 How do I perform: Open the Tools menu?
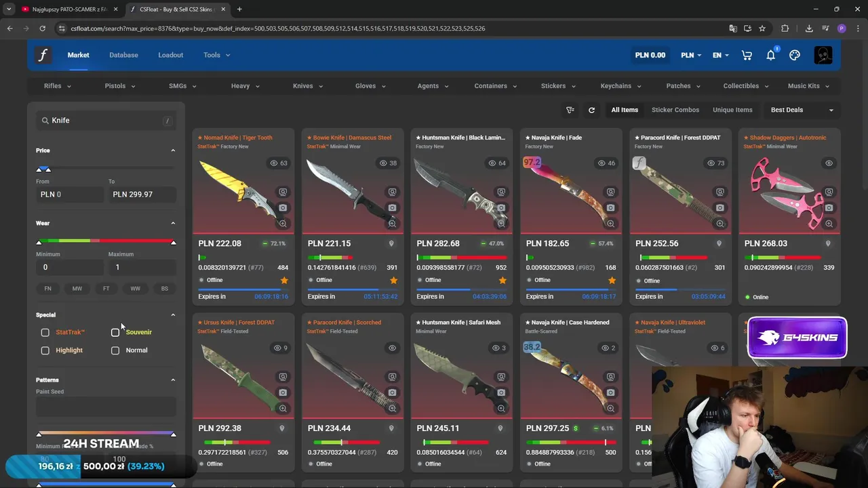[x=216, y=55]
